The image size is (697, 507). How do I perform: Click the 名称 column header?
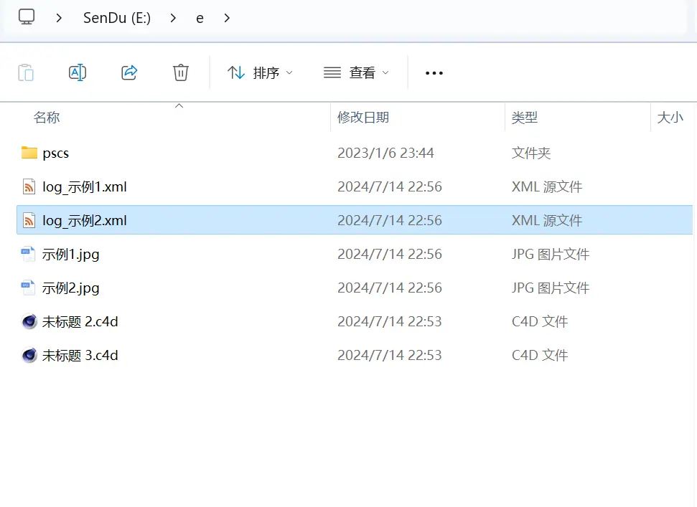click(47, 117)
